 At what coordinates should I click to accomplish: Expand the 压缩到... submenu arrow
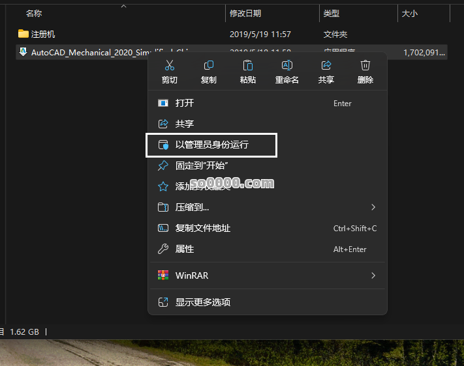(x=373, y=207)
